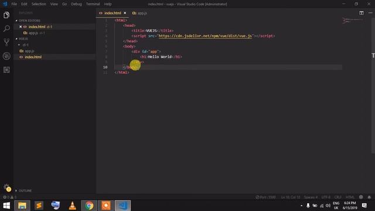Open the Windows Start menu

6,206
